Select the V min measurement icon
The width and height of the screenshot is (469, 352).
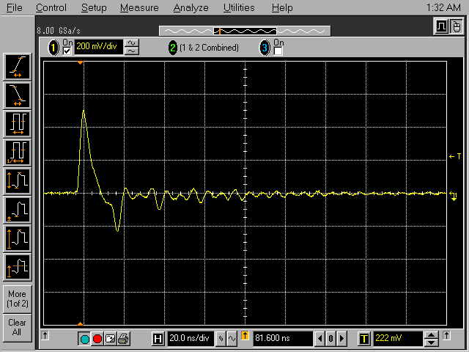(18, 210)
